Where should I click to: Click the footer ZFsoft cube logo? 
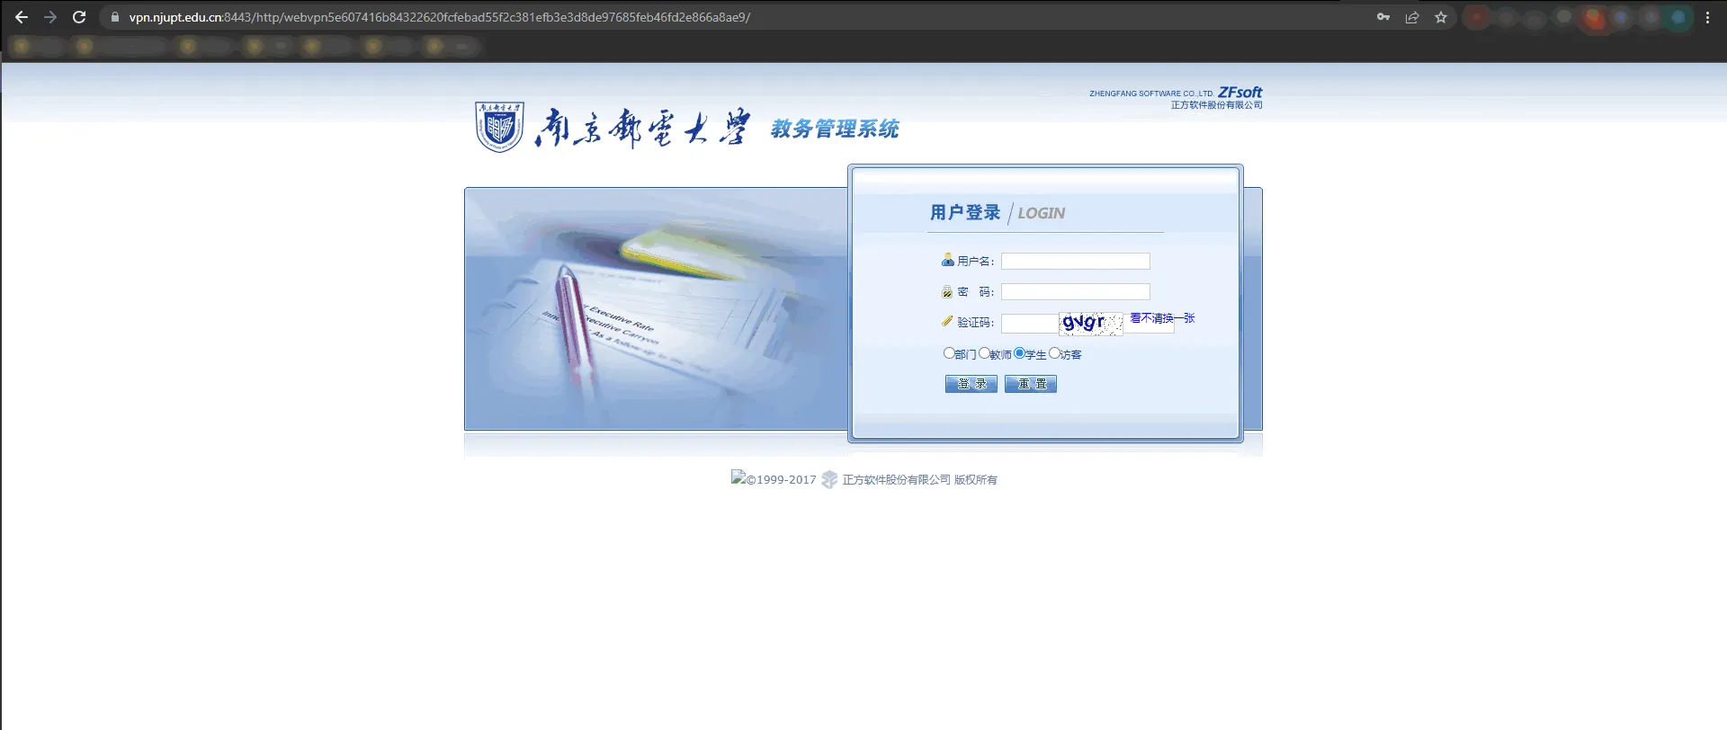[x=829, y=480]
